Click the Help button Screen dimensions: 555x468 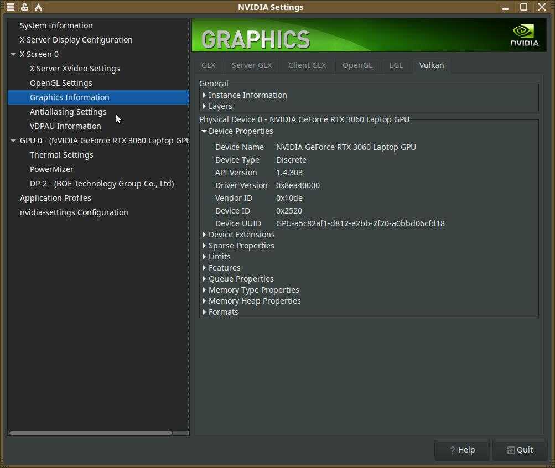[x=462, y=450]
